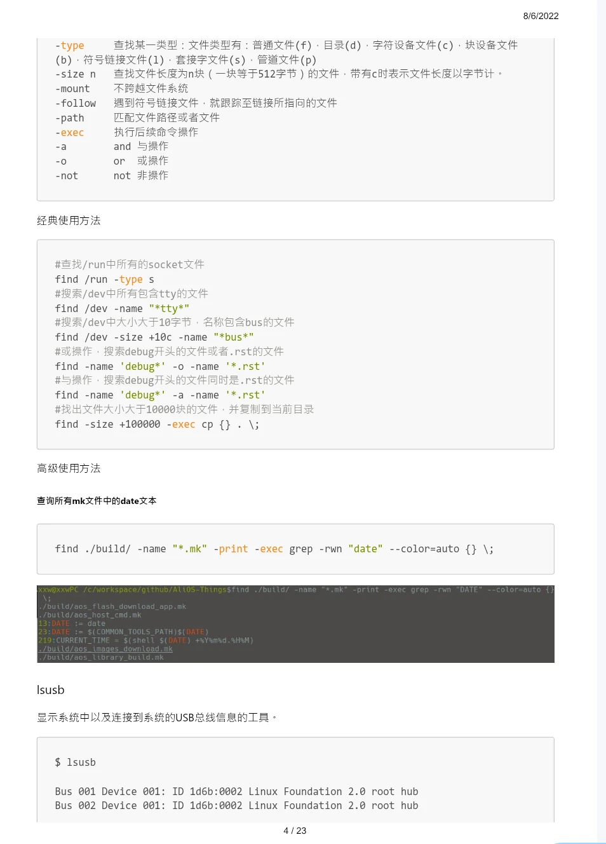
Task: Select the terminal output screenshot
Action: pyautogui.click(x=295, y=623)
